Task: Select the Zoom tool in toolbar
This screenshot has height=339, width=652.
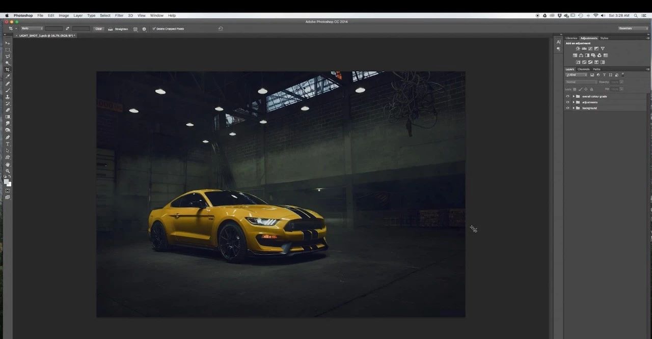Action: pos(8,171)
